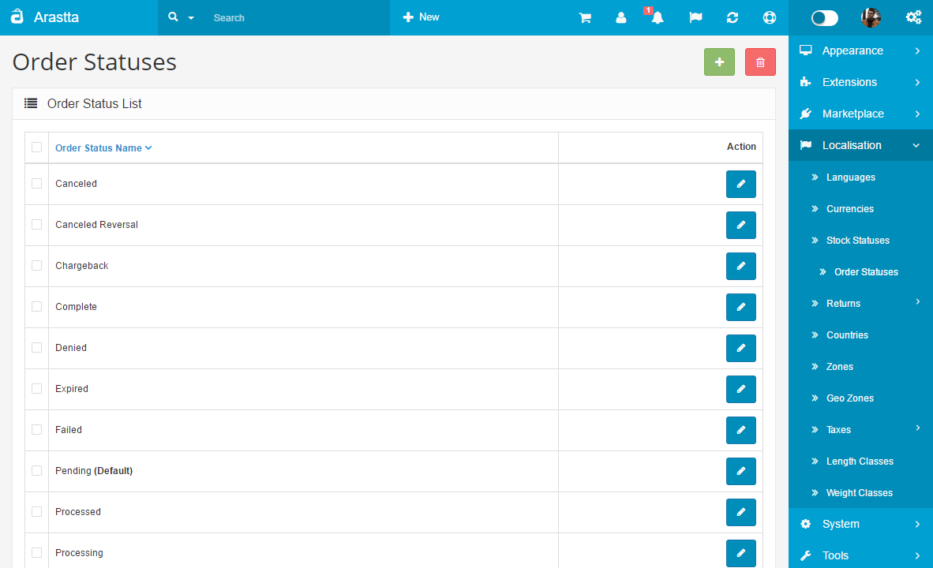Click the refresh arrows icon in top bar
The height and width of the screenshot is (568, 933).
coord(733,18)
